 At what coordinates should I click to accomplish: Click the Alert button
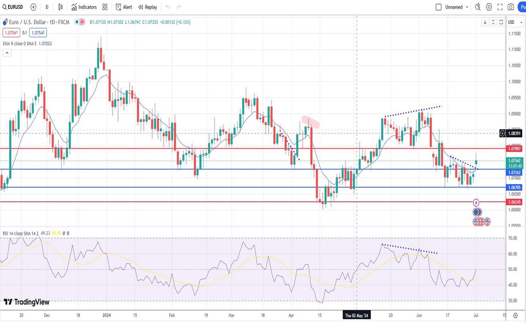124,7
